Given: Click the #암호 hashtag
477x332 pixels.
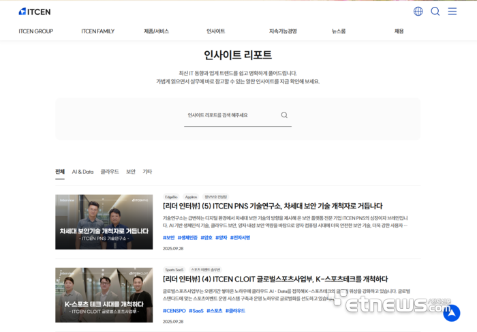Looking at the screenshot, I should point(206,237).
